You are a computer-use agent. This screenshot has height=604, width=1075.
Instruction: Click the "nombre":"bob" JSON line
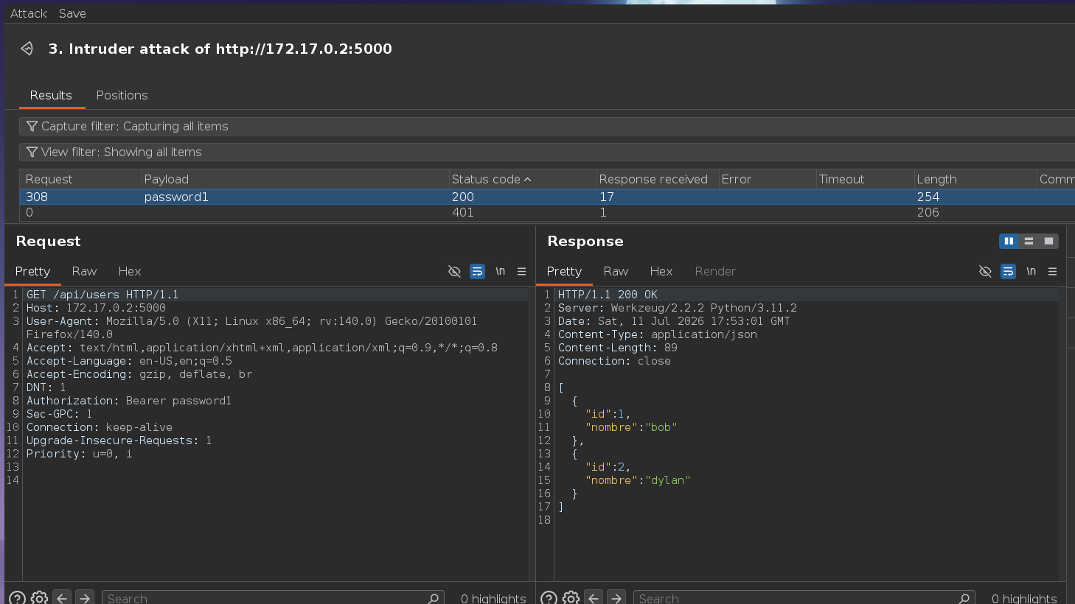tap(631, 427)
